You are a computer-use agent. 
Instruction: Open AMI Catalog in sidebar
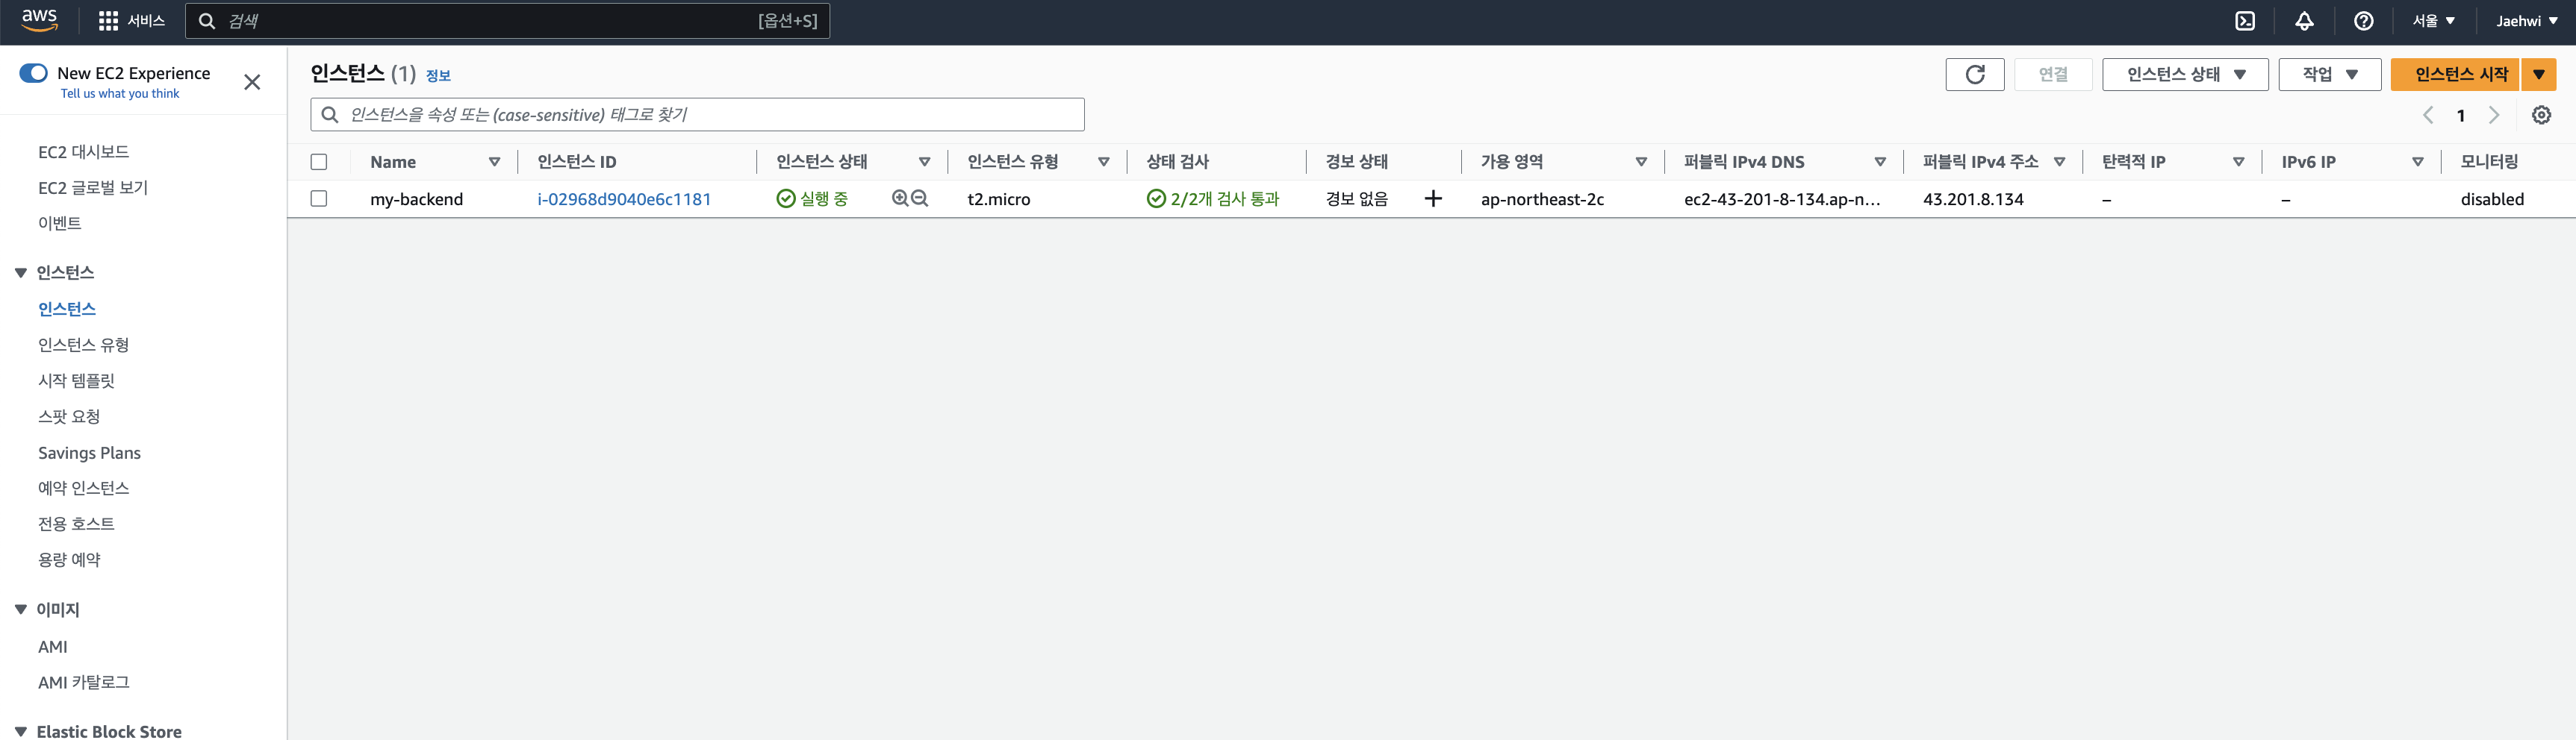(84, 682)
